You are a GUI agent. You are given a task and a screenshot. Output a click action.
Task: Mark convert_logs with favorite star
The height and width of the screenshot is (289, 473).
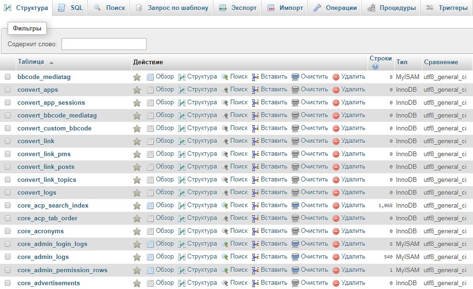click(x=137, y=193)
